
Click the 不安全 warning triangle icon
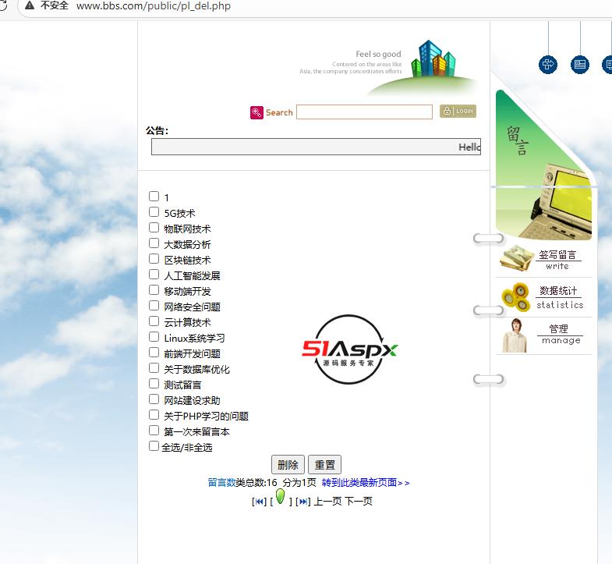pyautogui.click(x=30, y=5)
